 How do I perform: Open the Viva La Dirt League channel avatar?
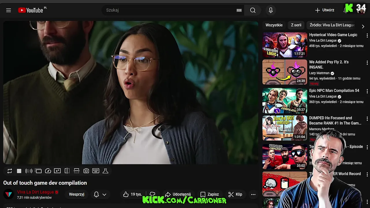pyautogui.click(x=9, y=194)
